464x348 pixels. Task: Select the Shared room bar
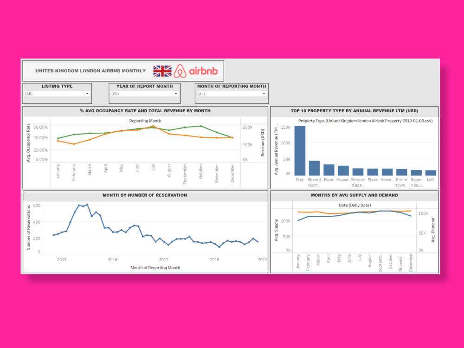314,168
